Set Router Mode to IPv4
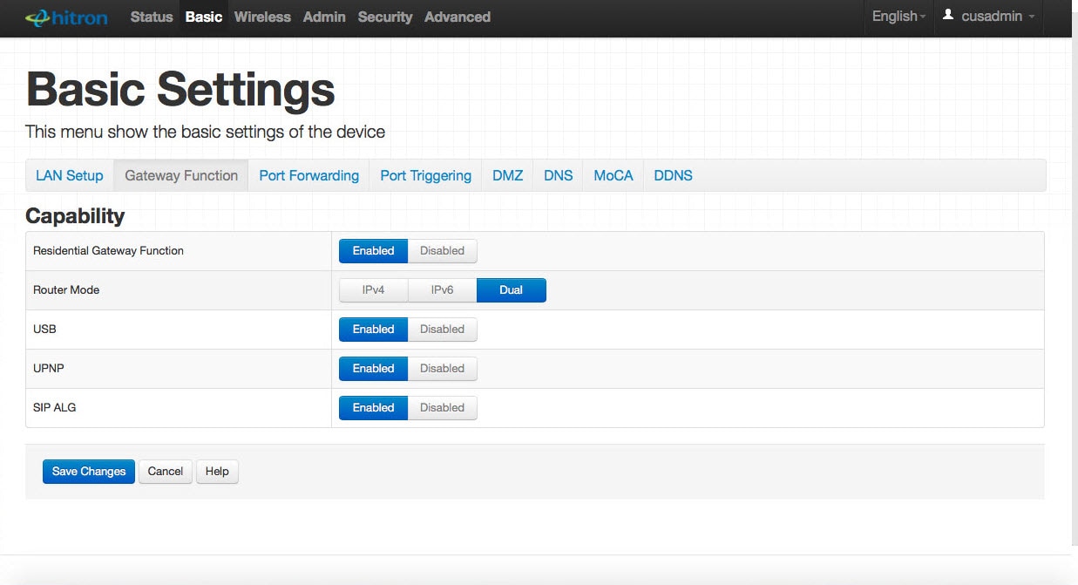Screen dimensions: 1078x585 pyautogui.click(x=373, y=290)
